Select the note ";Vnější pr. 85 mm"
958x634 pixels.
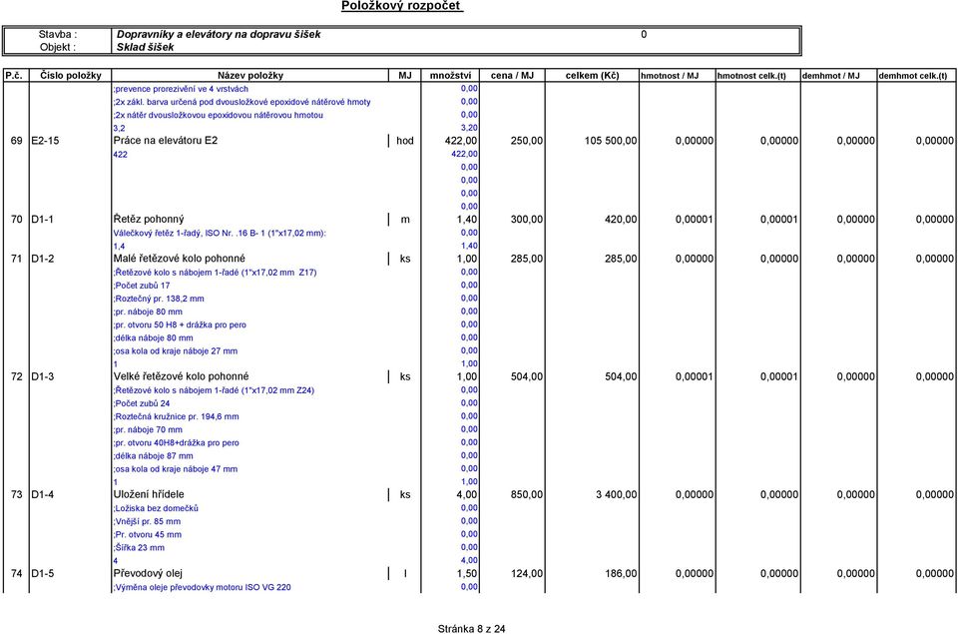pyautogui.click(x=147, y=521)
